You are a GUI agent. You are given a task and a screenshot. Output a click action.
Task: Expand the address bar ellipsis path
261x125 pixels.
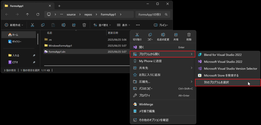pos(62,14)
